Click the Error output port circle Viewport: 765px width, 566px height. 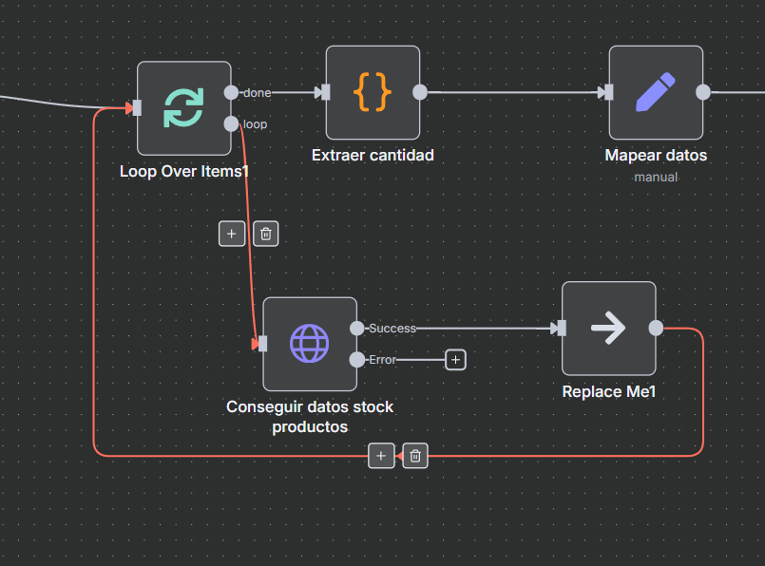[x=356, y=359]
